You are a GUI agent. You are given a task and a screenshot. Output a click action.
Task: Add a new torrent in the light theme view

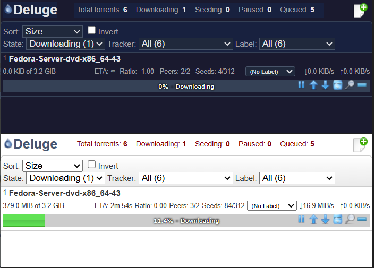360,145
